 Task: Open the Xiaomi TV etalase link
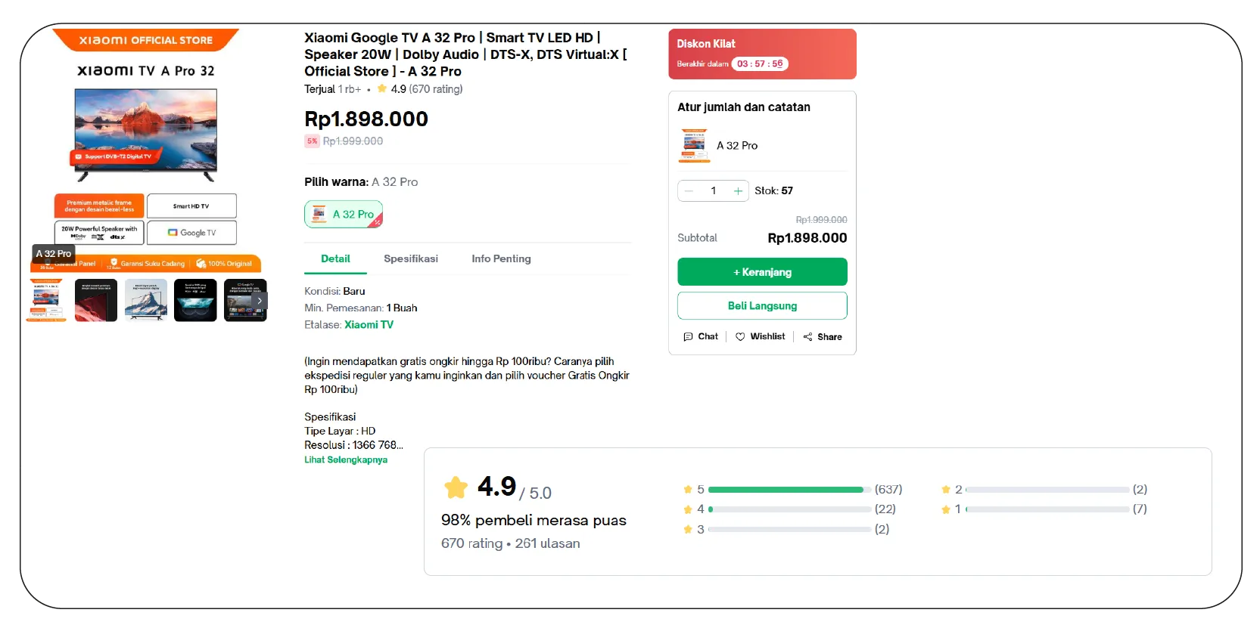tap(369, 324)
